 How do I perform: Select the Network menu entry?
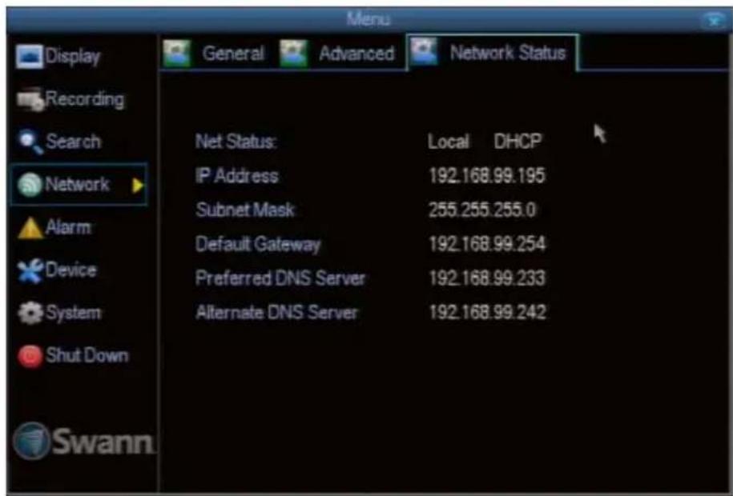point(79,185)
